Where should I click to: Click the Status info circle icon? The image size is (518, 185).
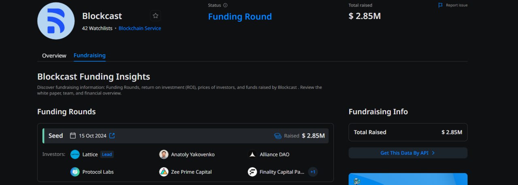point(225,5)
